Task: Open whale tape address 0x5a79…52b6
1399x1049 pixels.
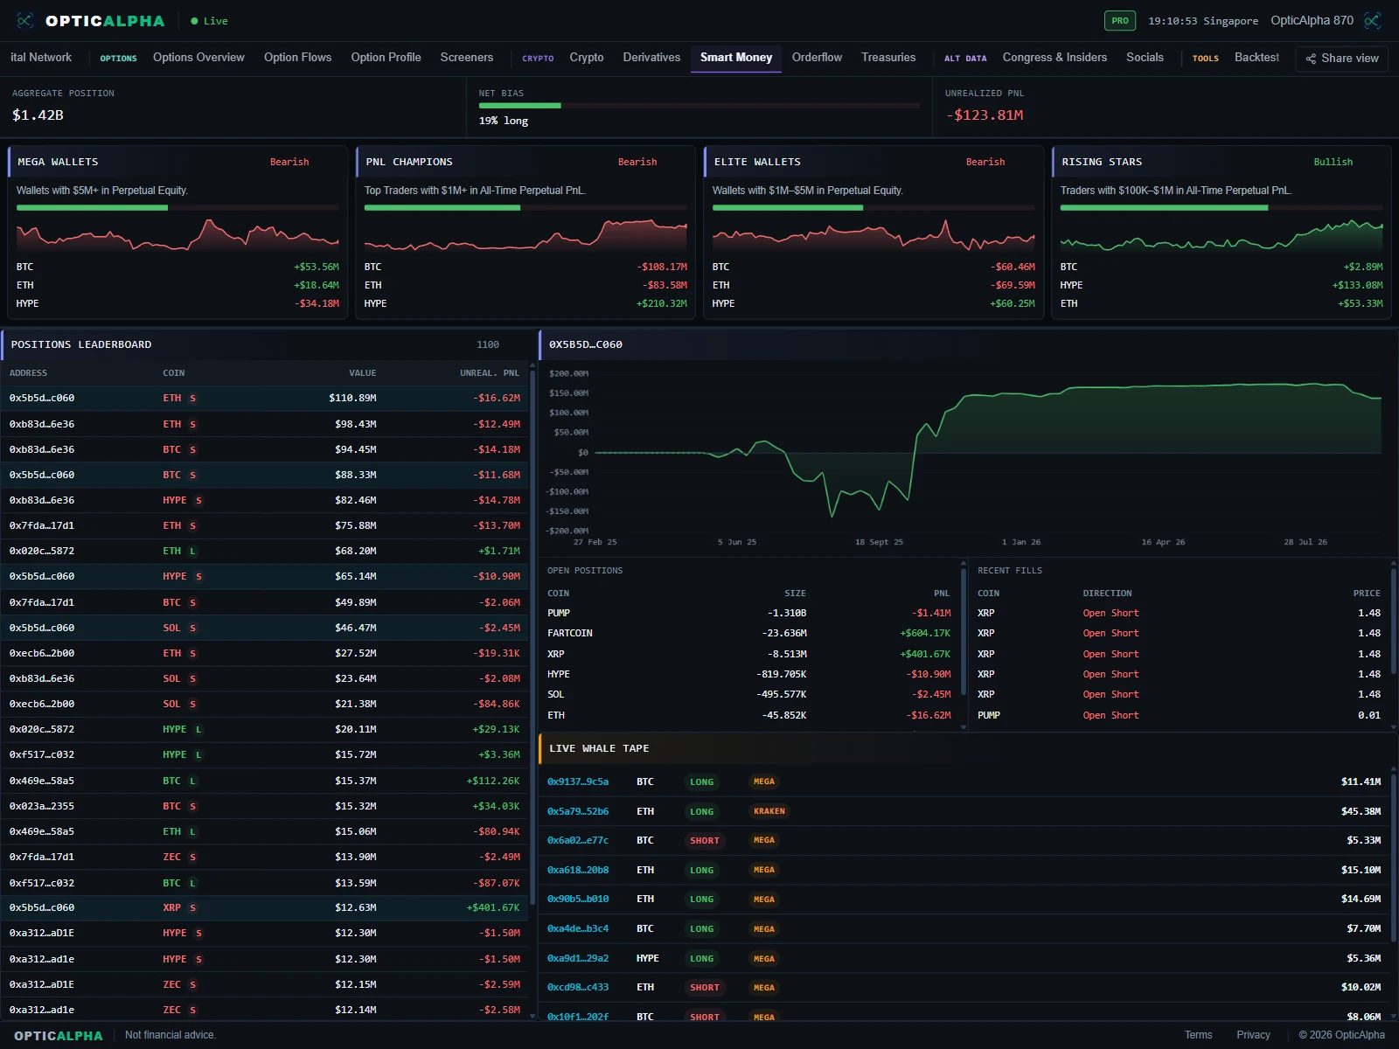Action: click(x=578, y=812)
